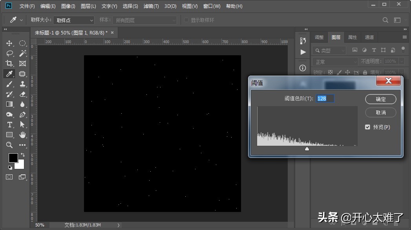The image size is (411, 230).
Task: Select the Path Selection arrow tool
Action: pos(22,125)
